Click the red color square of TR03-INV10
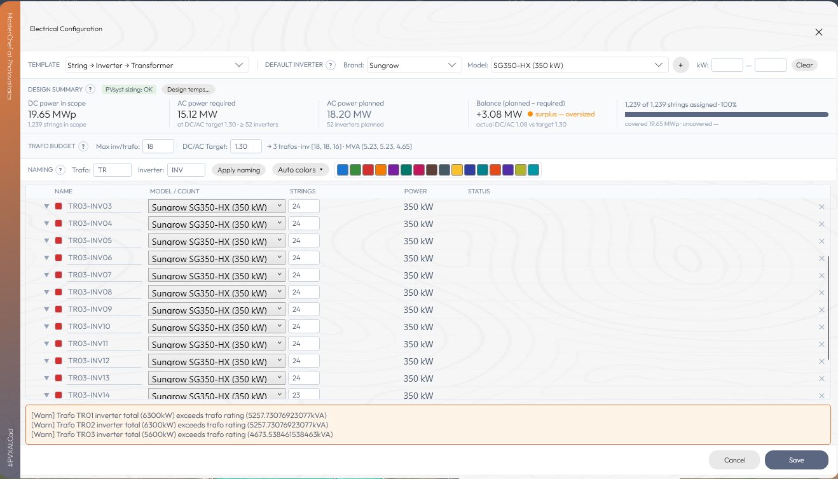Viewport: 838px width, 479px height. [x=58, y=326]
